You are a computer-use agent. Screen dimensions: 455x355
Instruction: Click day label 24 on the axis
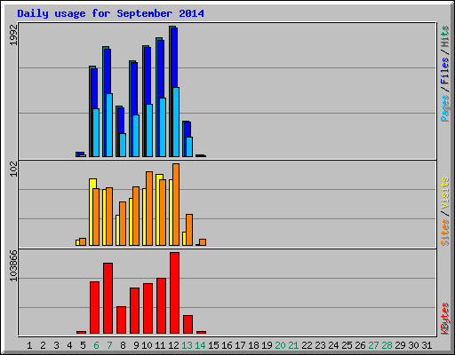pos(333,345)
